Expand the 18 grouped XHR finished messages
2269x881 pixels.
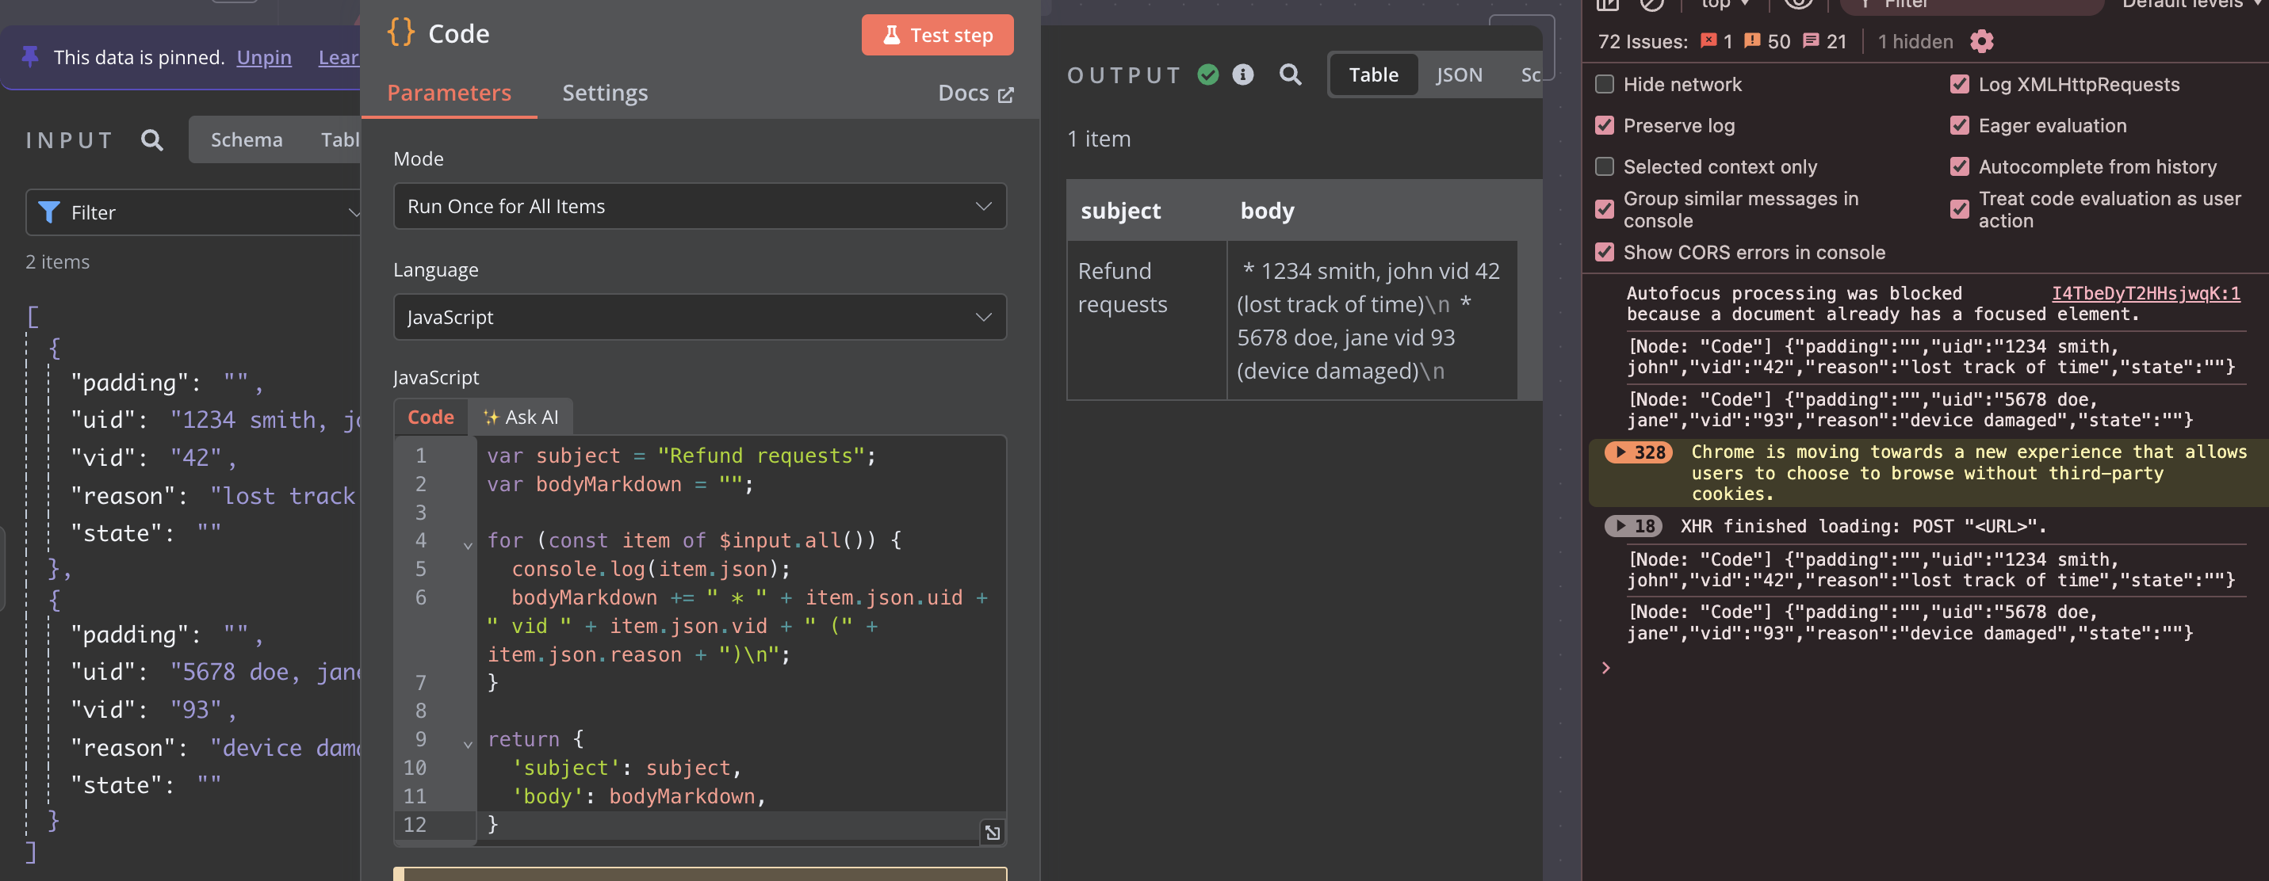[1632, 526]
